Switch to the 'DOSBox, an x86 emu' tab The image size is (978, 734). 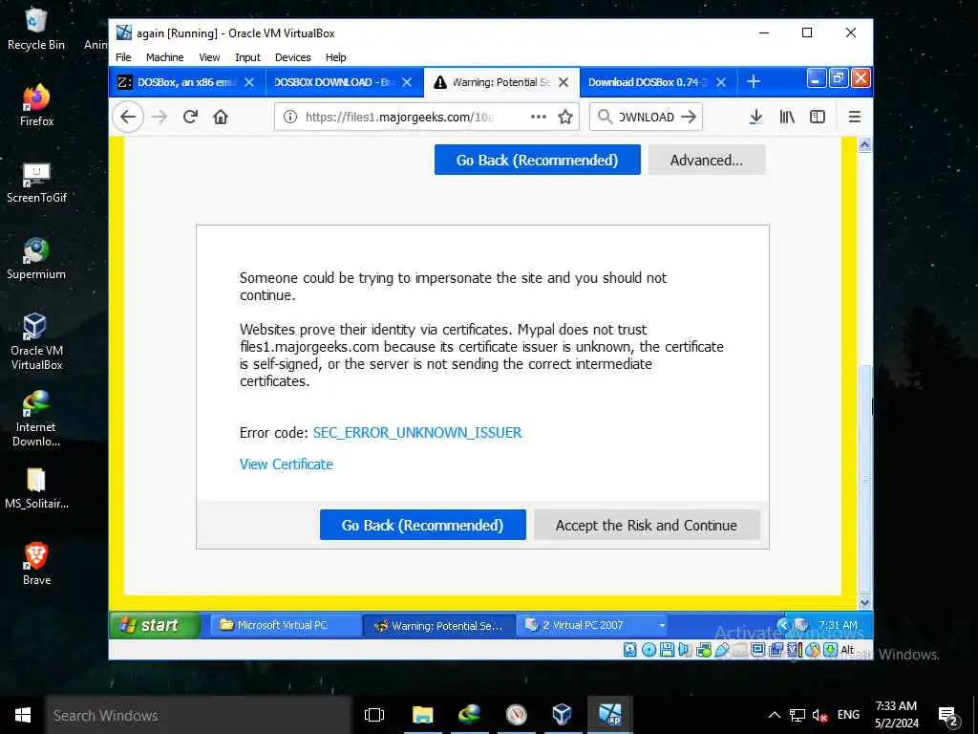(x=186, y=82)
